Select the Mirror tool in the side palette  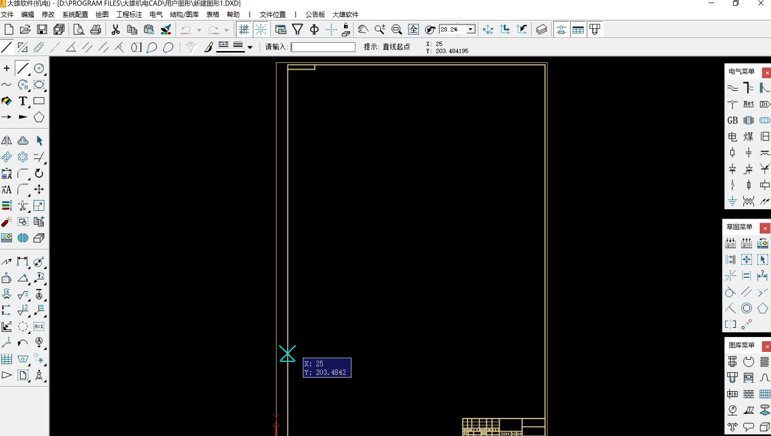tap(7, 140)
